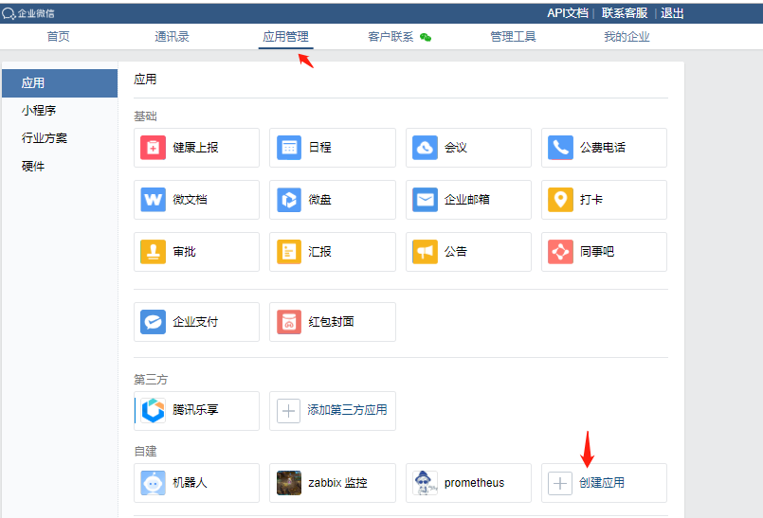Open the 微文档 W icon
763x518 pixels.
pyautogui.click(x=153, y=200)
